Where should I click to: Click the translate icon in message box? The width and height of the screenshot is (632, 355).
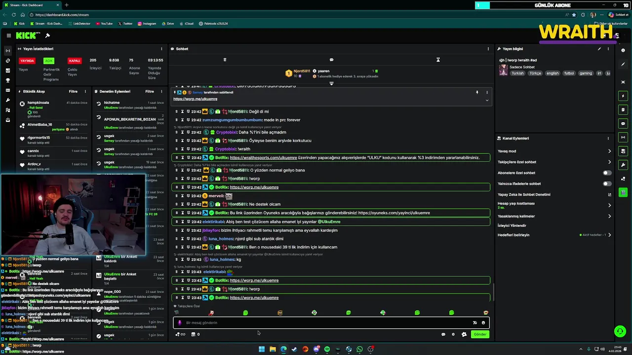[x=474, y=322]
